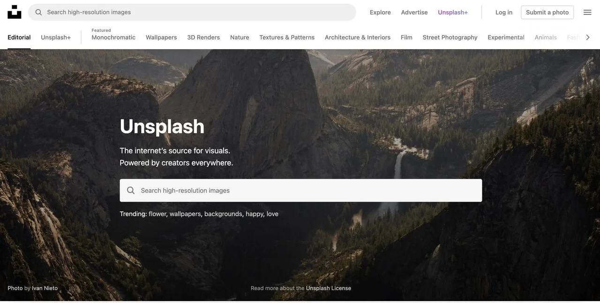Click the 'Featured' label above Monochromatic
The width and height of the screenshot is (600, 303).
point(101,30)
